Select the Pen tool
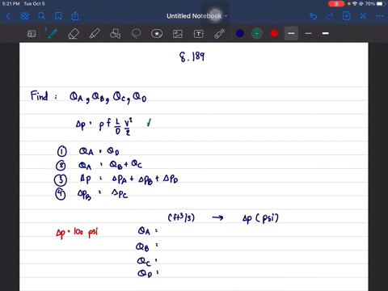The height and width of the screenshot is (291, 388). 53,34
